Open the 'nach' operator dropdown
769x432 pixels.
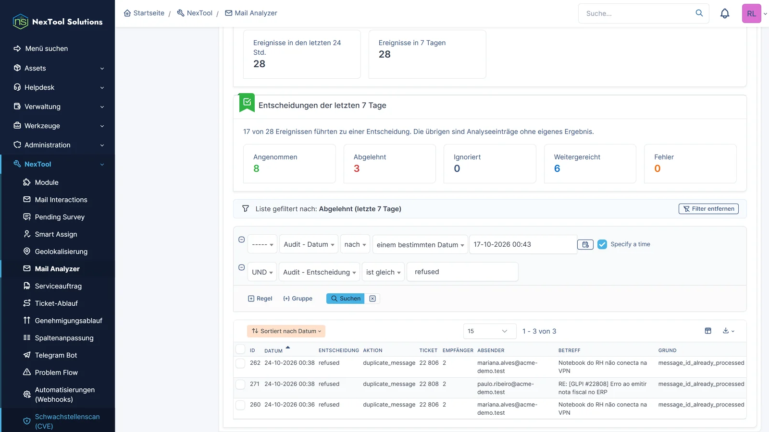click(355, 244)
